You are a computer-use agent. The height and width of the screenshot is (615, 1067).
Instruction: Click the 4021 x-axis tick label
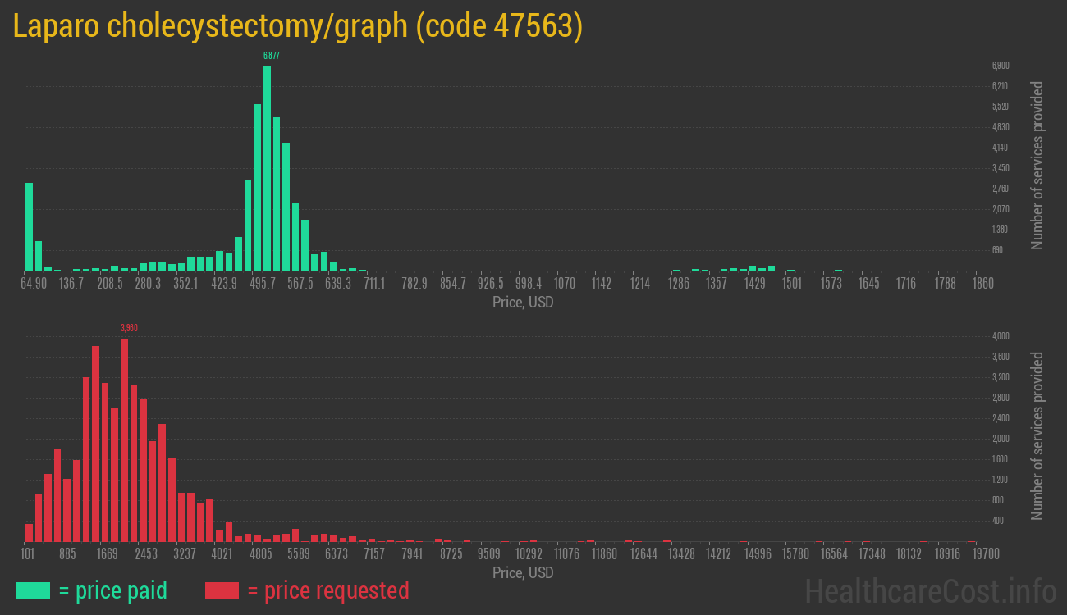pos(222,554)
